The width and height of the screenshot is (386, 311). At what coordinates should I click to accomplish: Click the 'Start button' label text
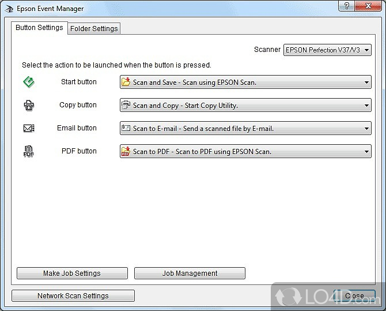(x=79, y=82)
